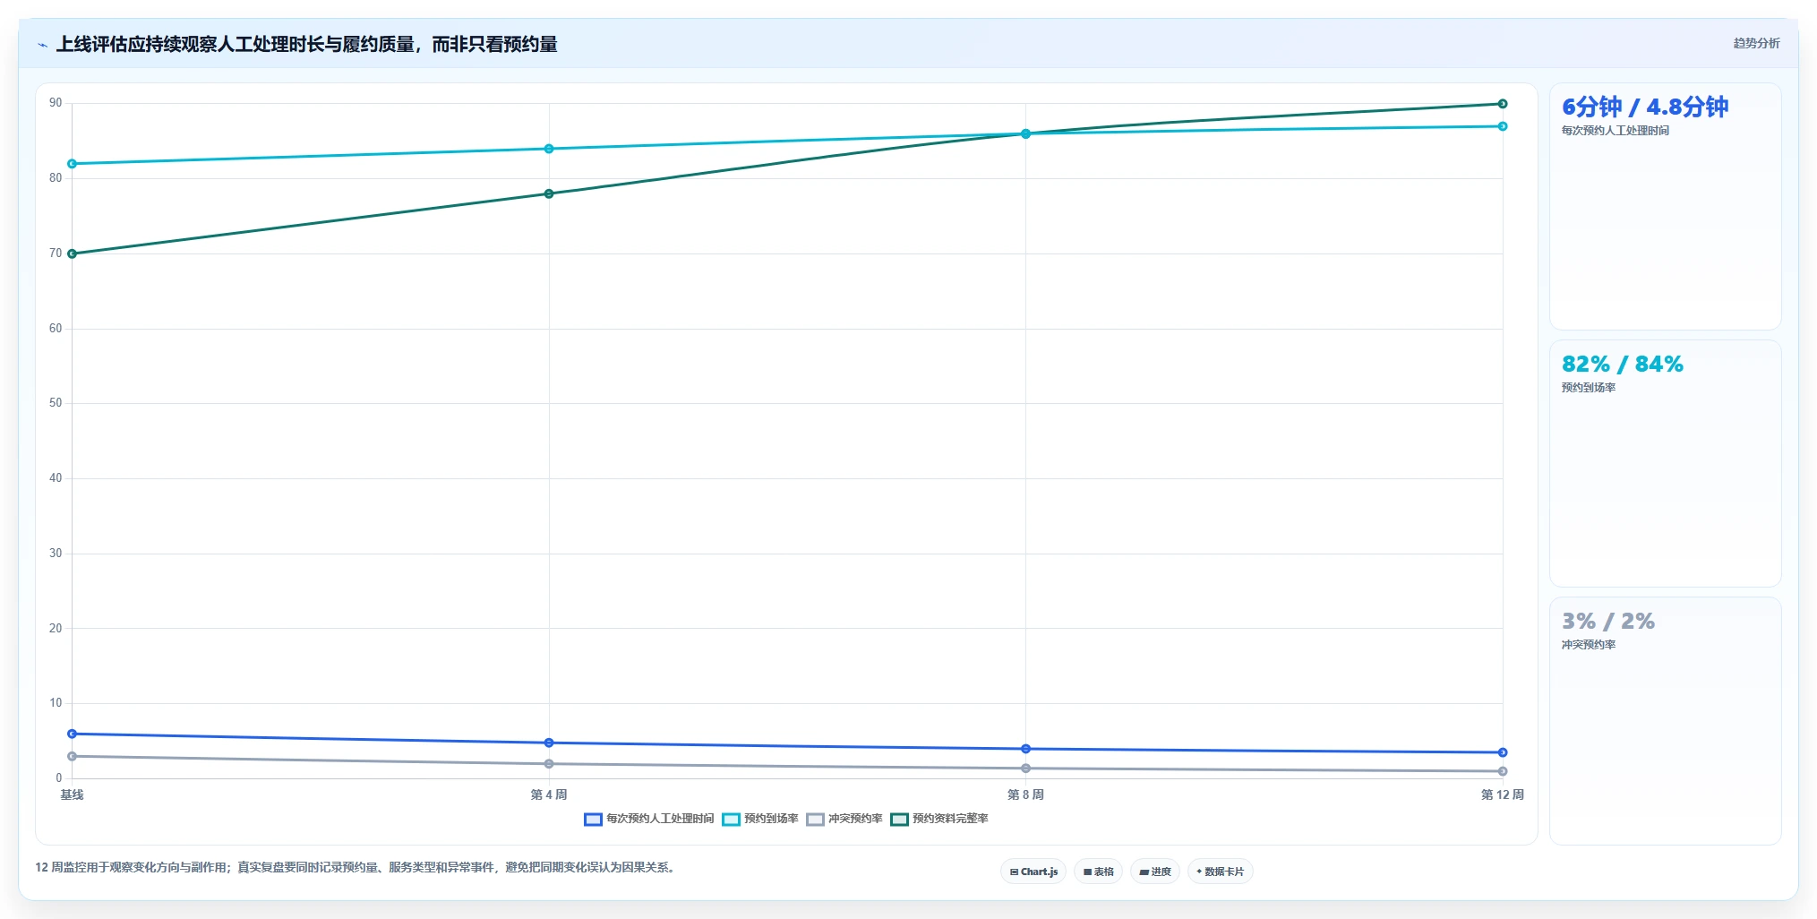
Task: Click the header title about 上线评估
Action: [x=306, y=44]
